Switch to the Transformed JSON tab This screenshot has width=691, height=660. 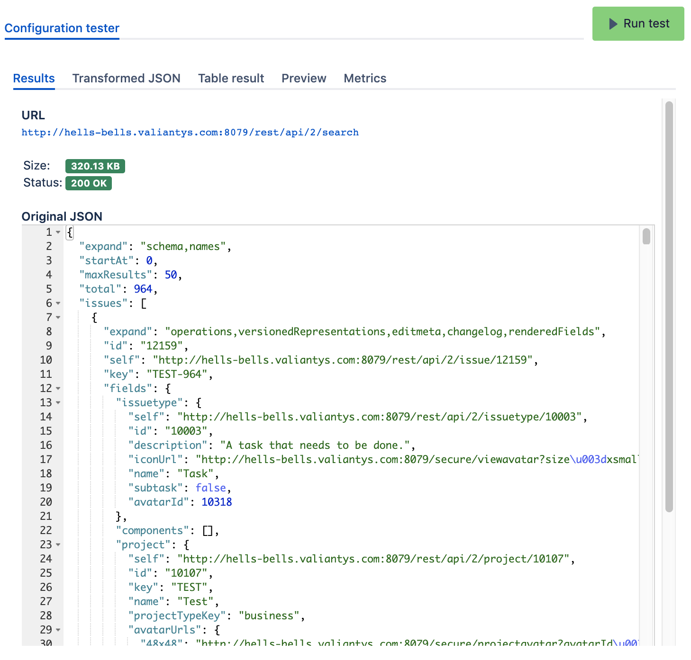click(126, 78)
